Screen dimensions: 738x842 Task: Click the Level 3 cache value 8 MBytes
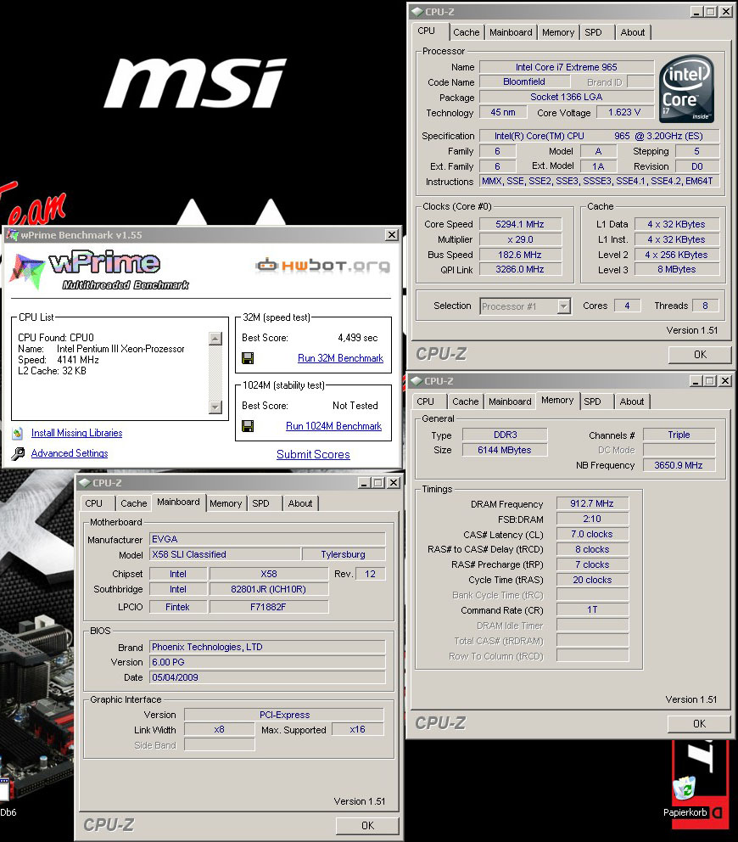pos(676,270)
